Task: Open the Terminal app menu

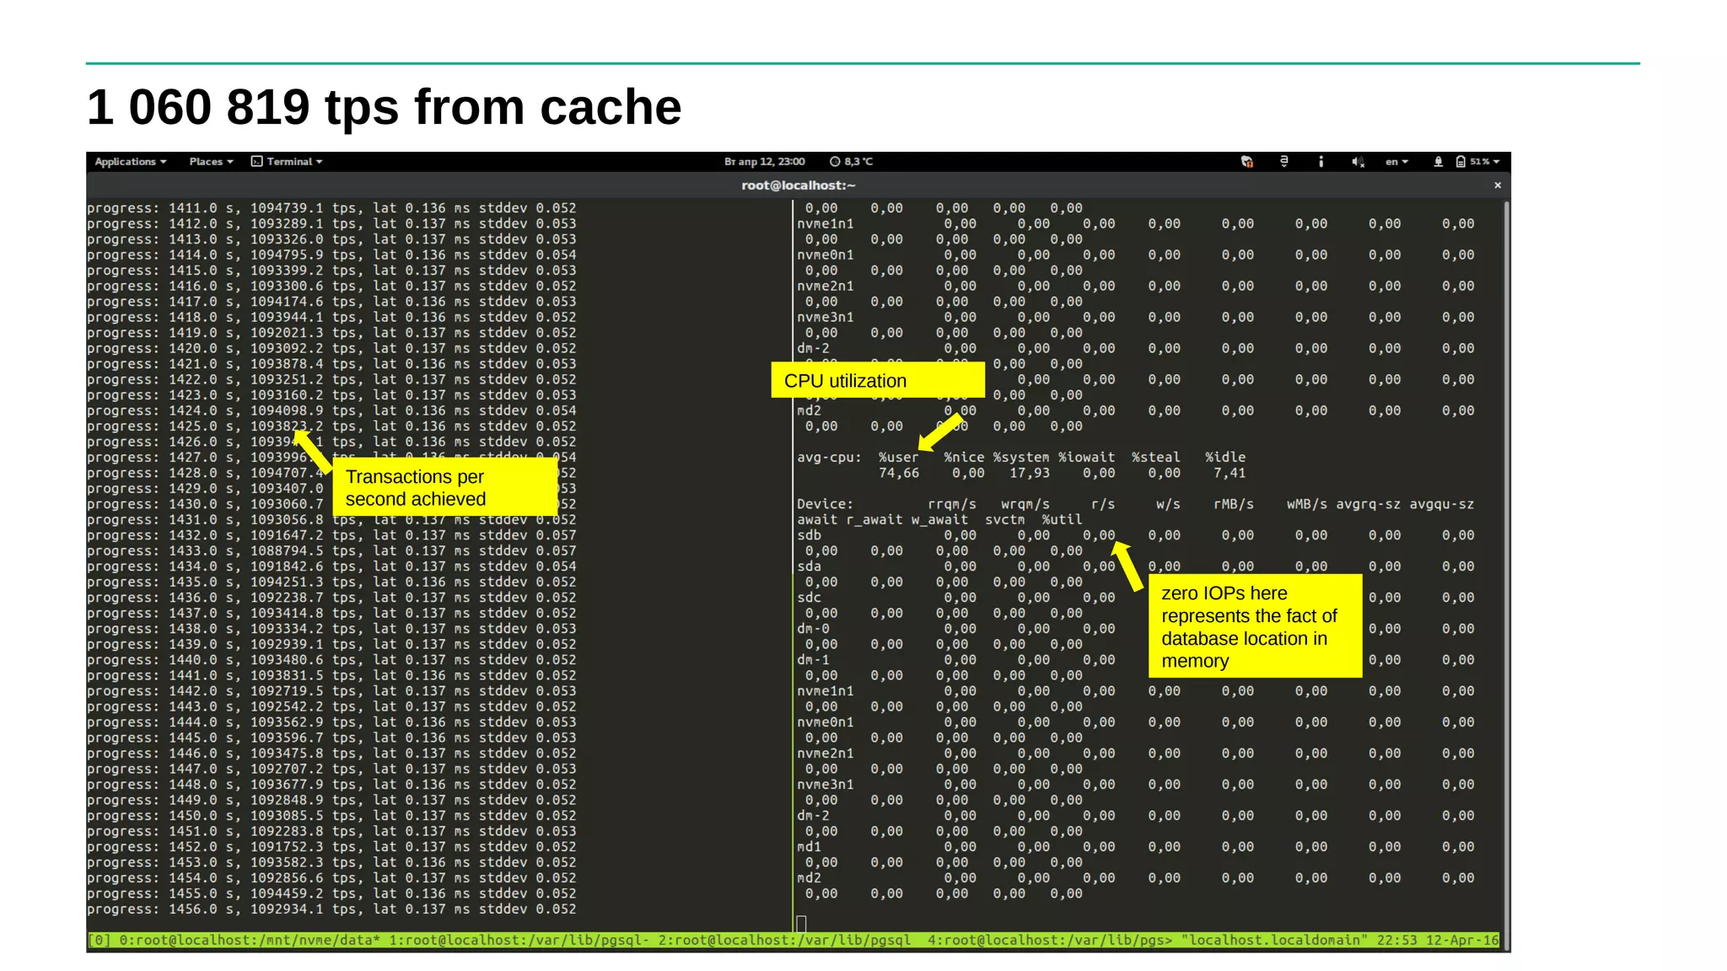Action: [x=287, y=162]
